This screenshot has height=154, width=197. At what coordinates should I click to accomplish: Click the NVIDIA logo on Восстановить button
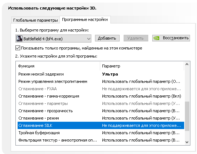[x=156, y=38]
